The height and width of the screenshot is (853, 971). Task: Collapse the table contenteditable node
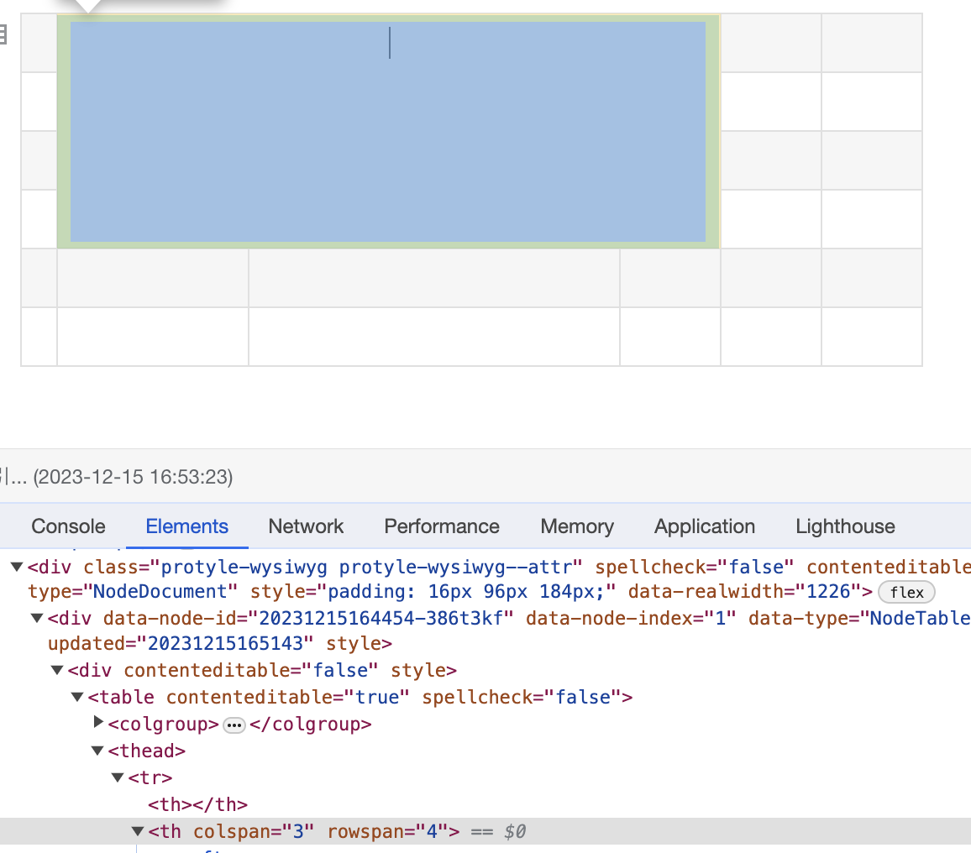(77, 697)
